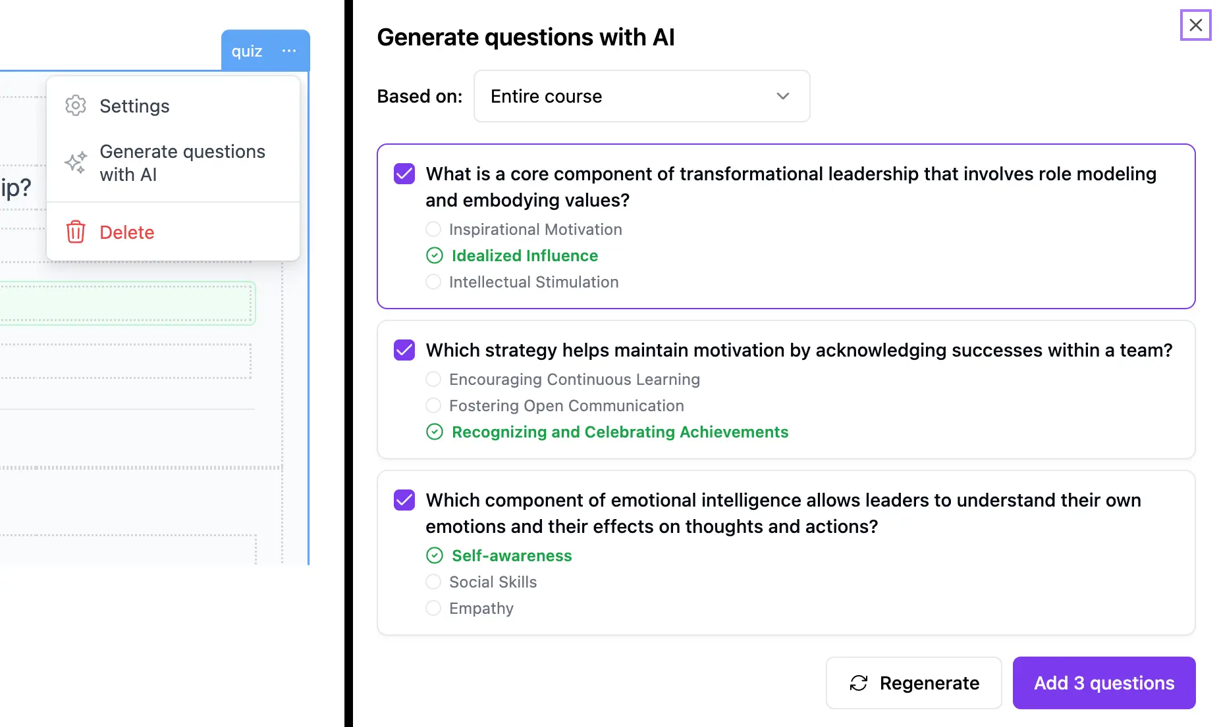This screenshot has width=1219, height=727.
Task: Open the ellipsis menu on the quiz block
Action: click(x=288, y=51)
